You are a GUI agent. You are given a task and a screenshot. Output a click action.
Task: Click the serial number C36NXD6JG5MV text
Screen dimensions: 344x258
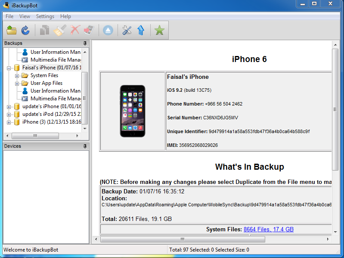coord(220,118)
